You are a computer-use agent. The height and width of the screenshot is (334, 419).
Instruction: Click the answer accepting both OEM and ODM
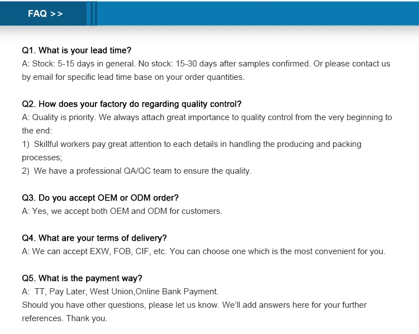point(122,211)
